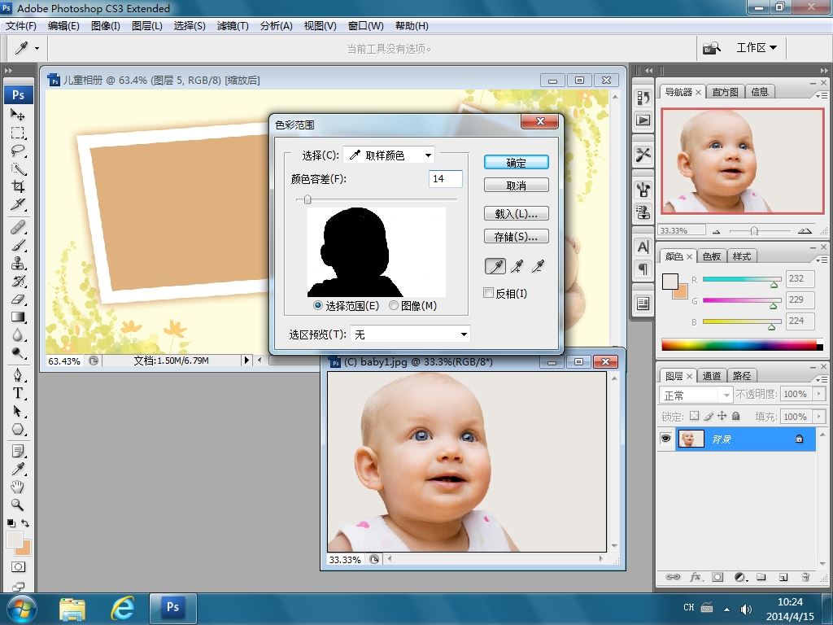Select the Horizontal Type tool
833x625 pixels.
pyautogui.click(x=18, y=393)
